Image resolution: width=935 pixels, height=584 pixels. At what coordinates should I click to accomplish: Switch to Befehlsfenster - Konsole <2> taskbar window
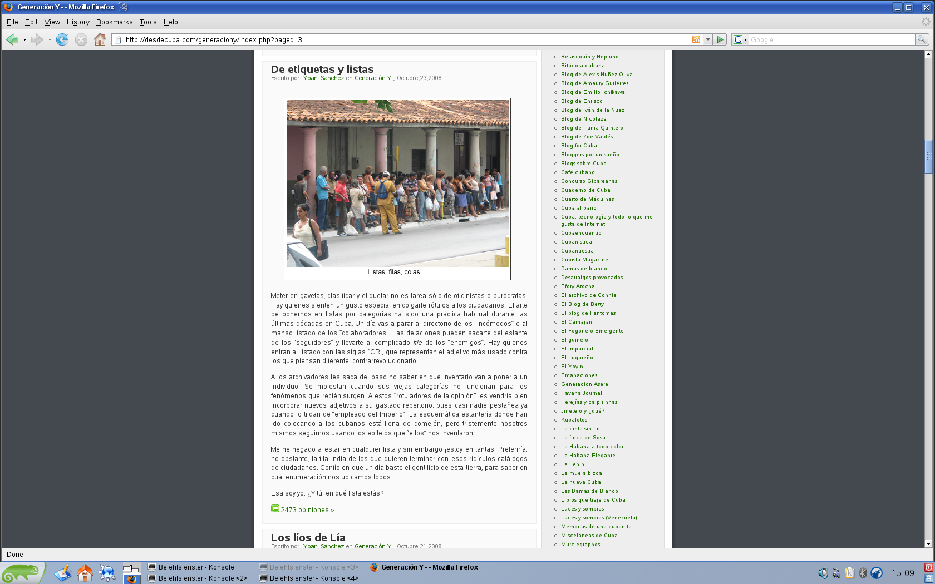203,578
